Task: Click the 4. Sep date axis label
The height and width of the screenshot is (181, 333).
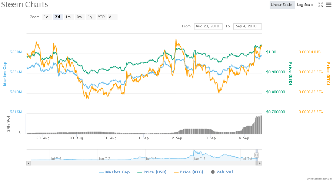Action: coord(244,138)
